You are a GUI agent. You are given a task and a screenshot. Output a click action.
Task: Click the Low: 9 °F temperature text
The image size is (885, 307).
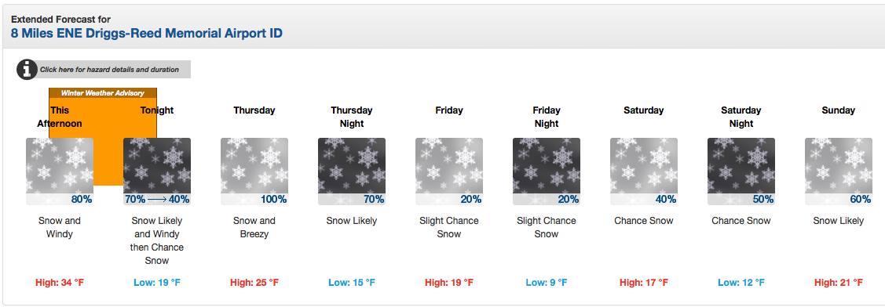click(x=547, y=282)
